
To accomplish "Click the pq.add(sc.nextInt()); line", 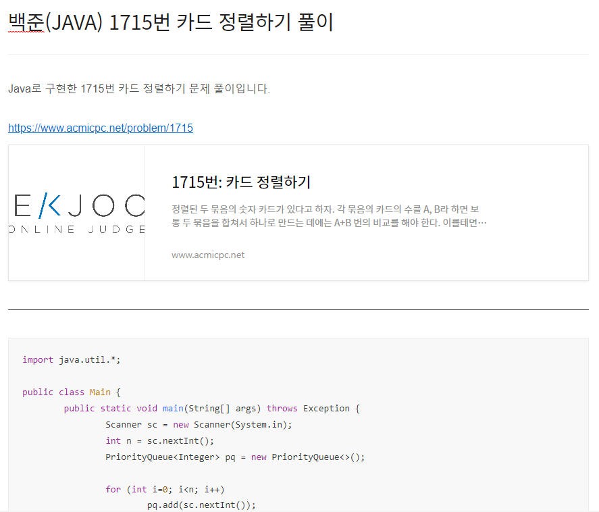I will coord(201,505).
